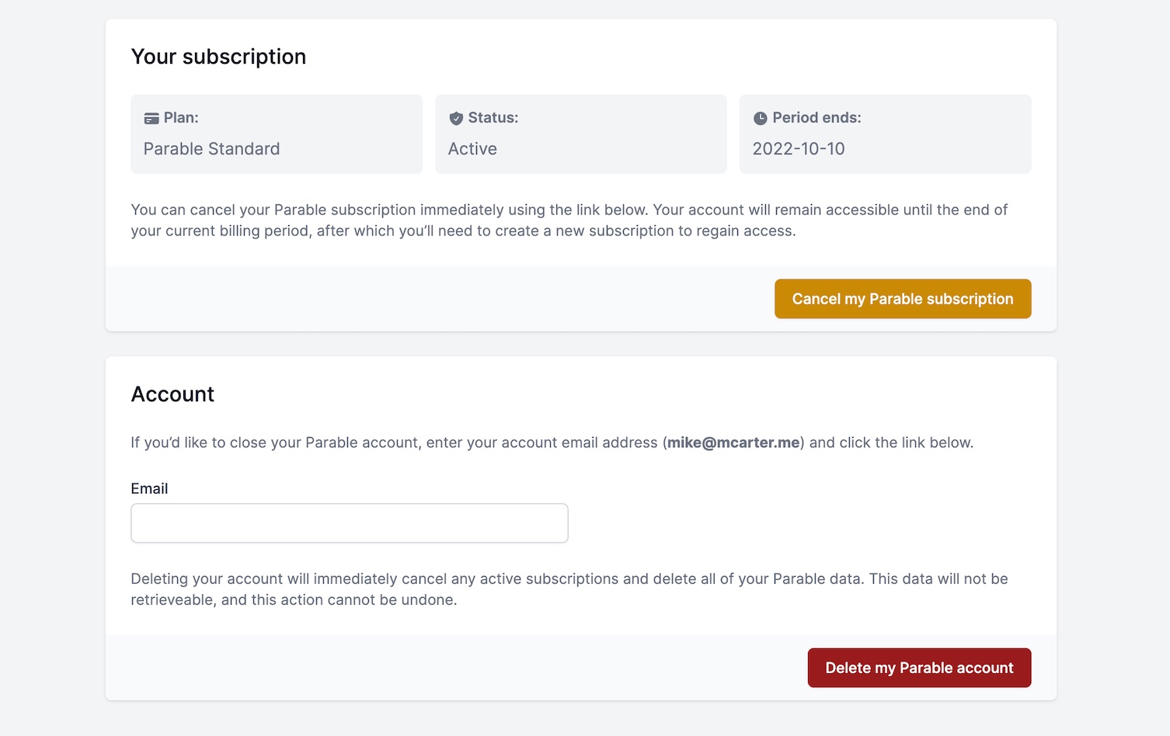Click the clock icon beside Period ends
This screenshot has width=1170, height=736.
point(761,119)
